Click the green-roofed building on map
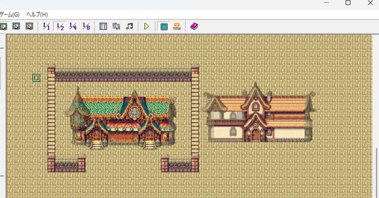The height and width of the screenshot is (198, 379). tap(121, 118)
